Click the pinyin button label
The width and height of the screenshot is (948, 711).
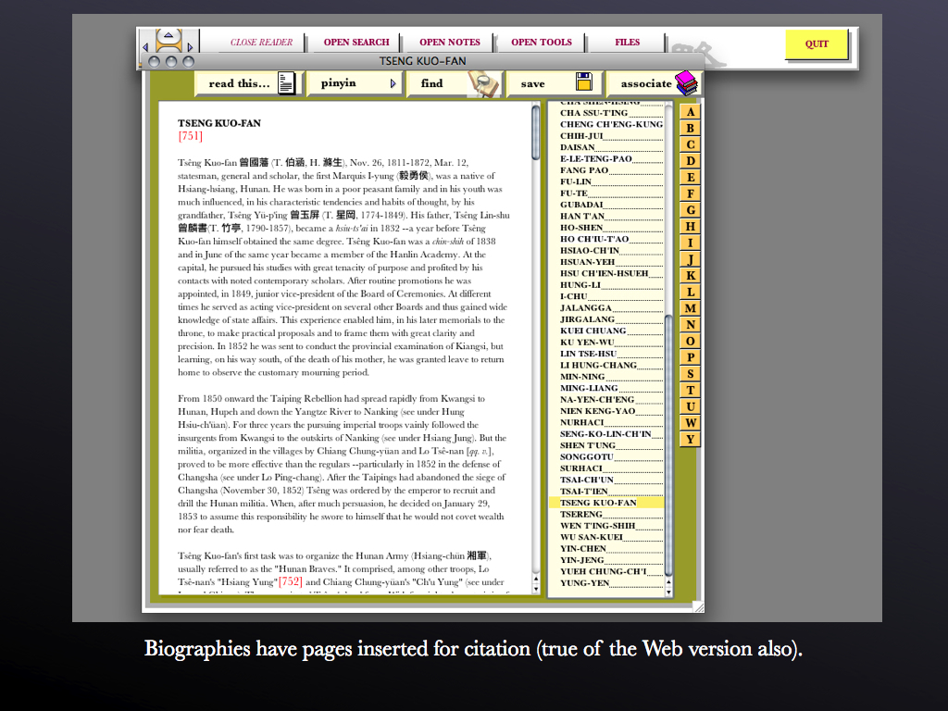pos(338,82)
